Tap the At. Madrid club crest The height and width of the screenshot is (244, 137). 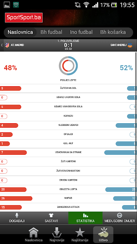(7, 45)
